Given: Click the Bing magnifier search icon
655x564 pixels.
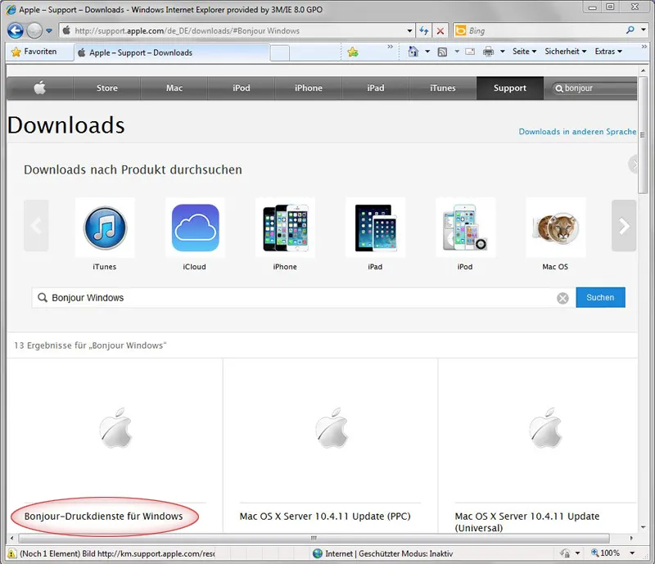Looking at the screenshot, I should [x=630, y=30].
